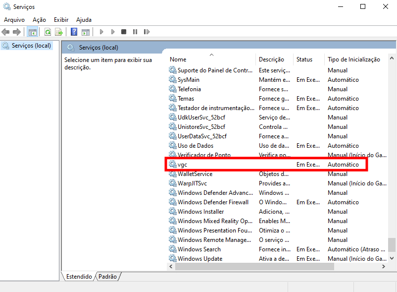Sort services by the Nome column header
This screenshot has height=292, width=397.
178,59
